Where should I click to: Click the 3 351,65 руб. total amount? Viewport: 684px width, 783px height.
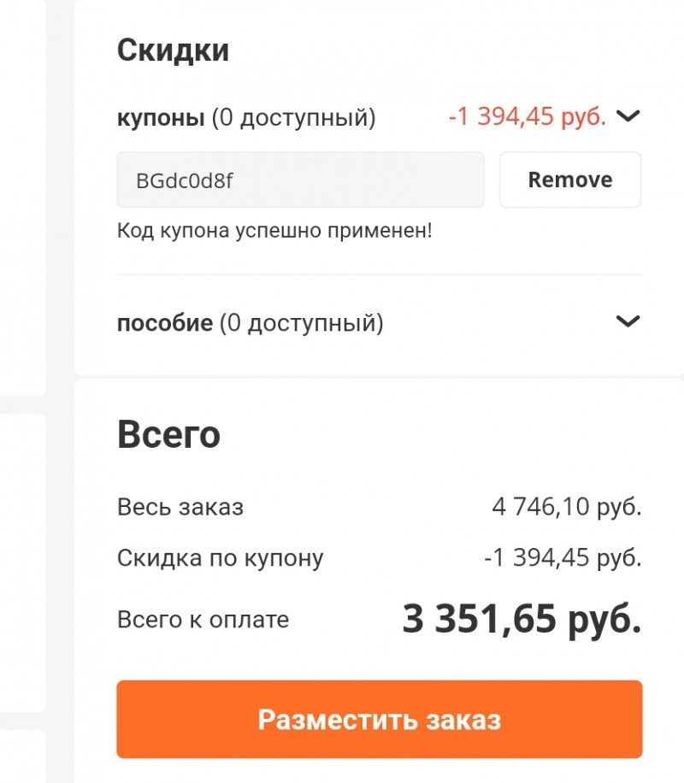[x=522, y=619]
